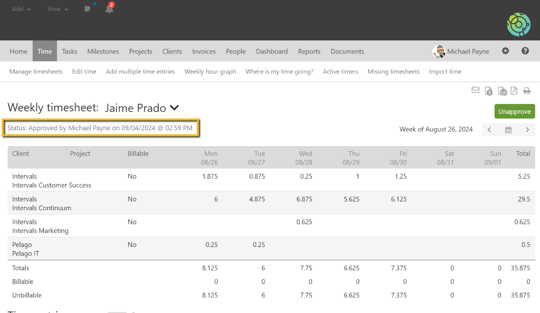Expand the View dropdown menu
Image resolution: width=540 pixels, height=313 pixels.
pyautogui.click(x=57, y=9)
